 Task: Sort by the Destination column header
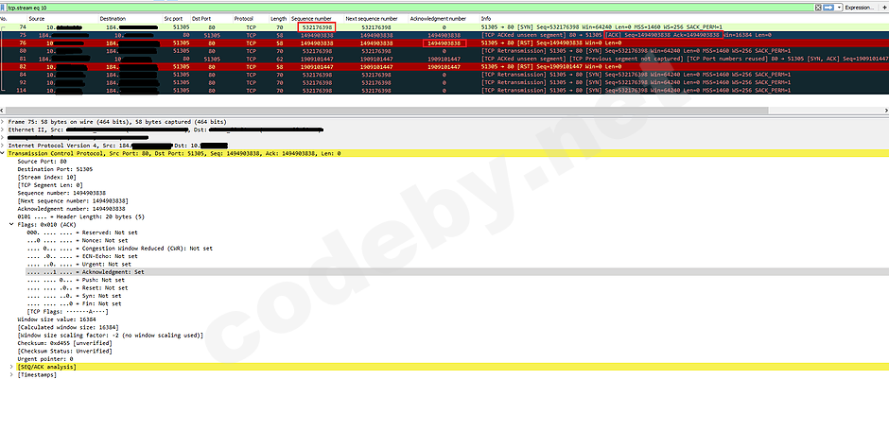coord(113,19)
